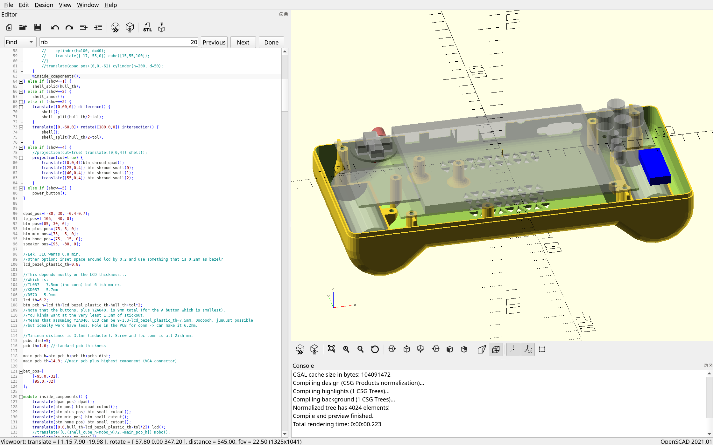Click 'OpenSCAD 2021.01' in the status bar
This screenshot has height=445, width=713.
(x=686, y=442)
